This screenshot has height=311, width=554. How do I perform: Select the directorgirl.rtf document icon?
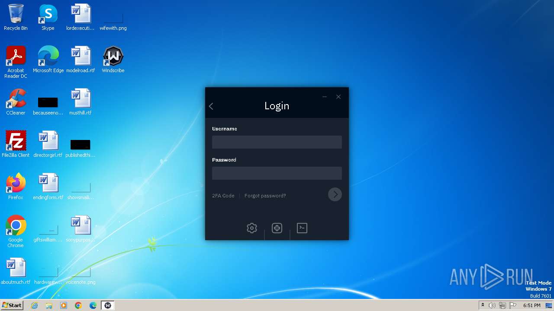click(48, 144)
